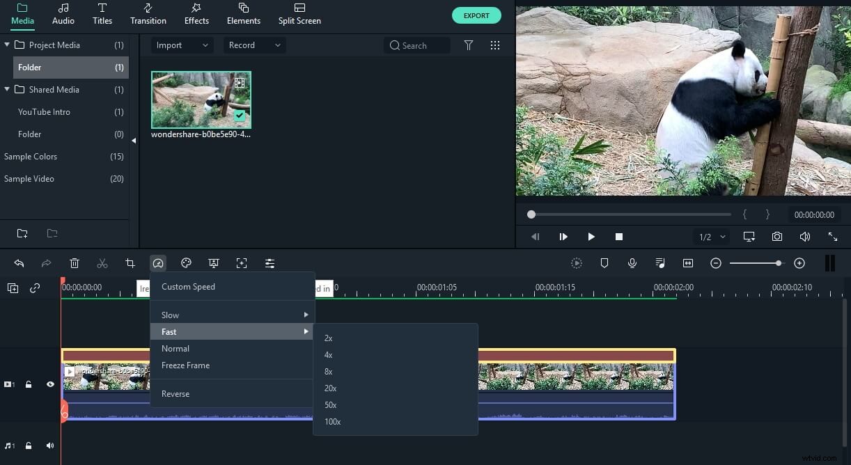This screenshot has width=851, height=465.
Task: Take a snapshot of the preview
Action: (x=777, y=237)
